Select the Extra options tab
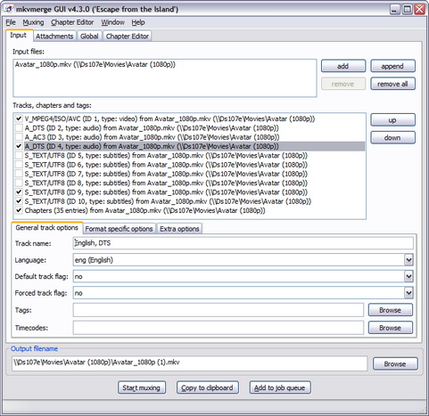 tap(179, 229)
